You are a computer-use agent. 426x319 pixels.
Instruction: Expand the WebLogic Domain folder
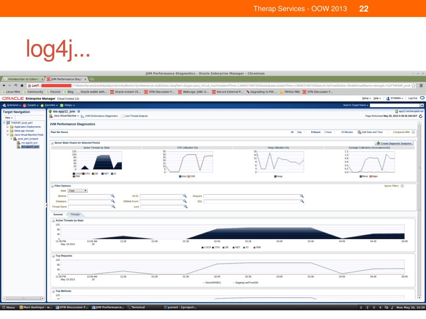click(7, 131)
